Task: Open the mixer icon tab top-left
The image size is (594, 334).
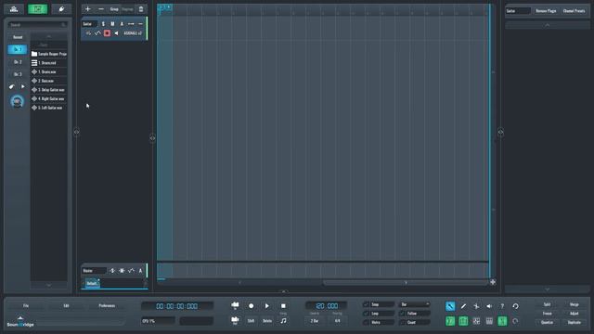Action: coord(14,9)
